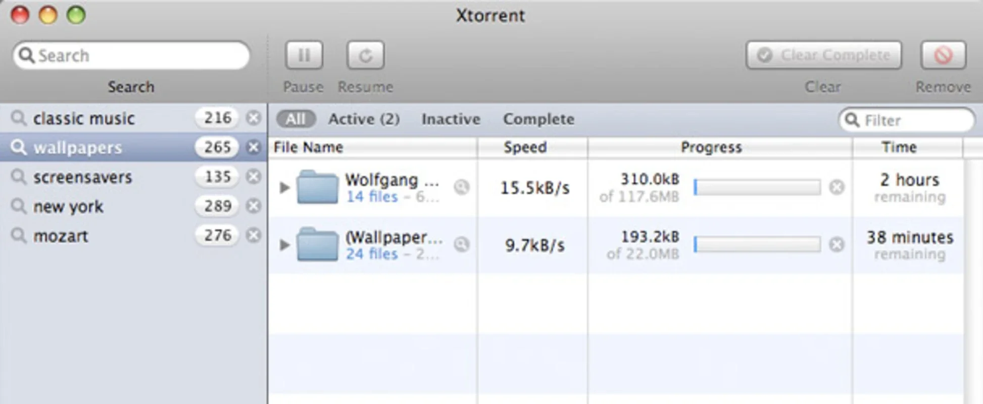Click the magnifier icon beside screensavers

[x=19, y=177]
